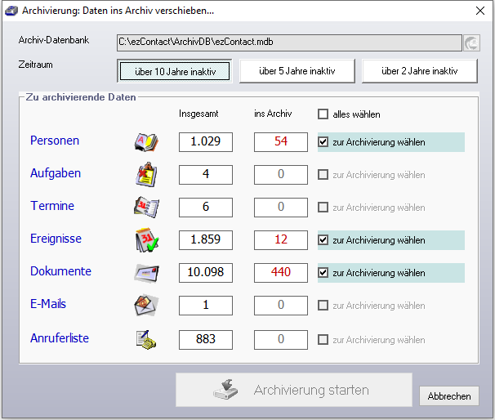The width and height of the screenshot is (495, 420).
Task: Click the Anruferliste phone icon
Action: 145,339
